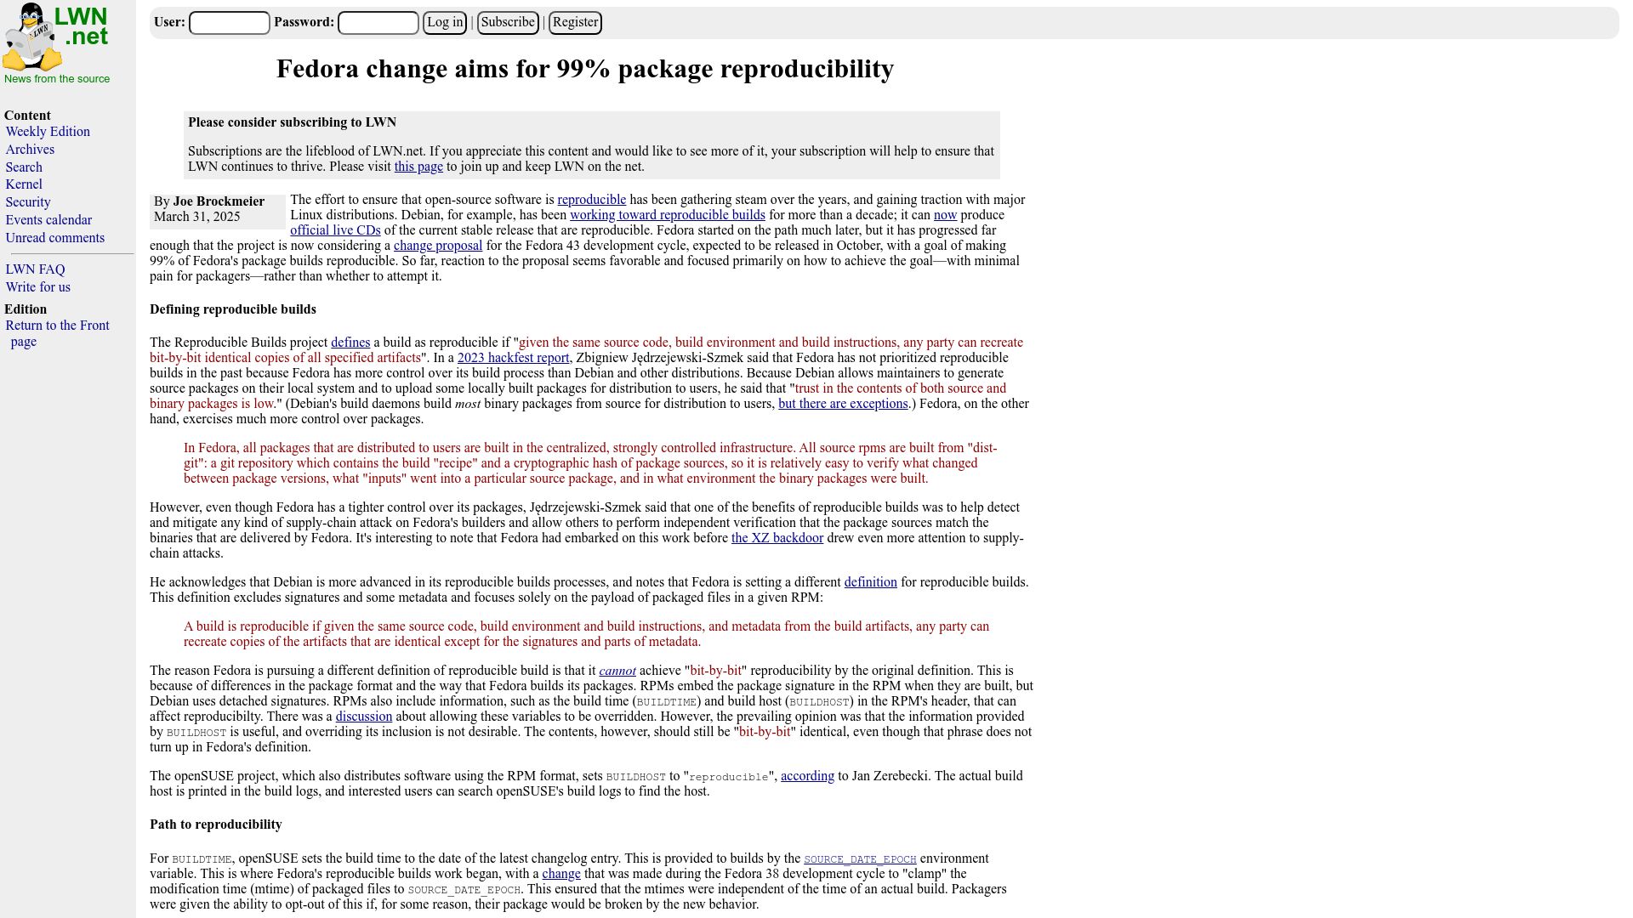Open the SOURCE_DATE_EPOCH link
1633x918 pixels.
860,859
